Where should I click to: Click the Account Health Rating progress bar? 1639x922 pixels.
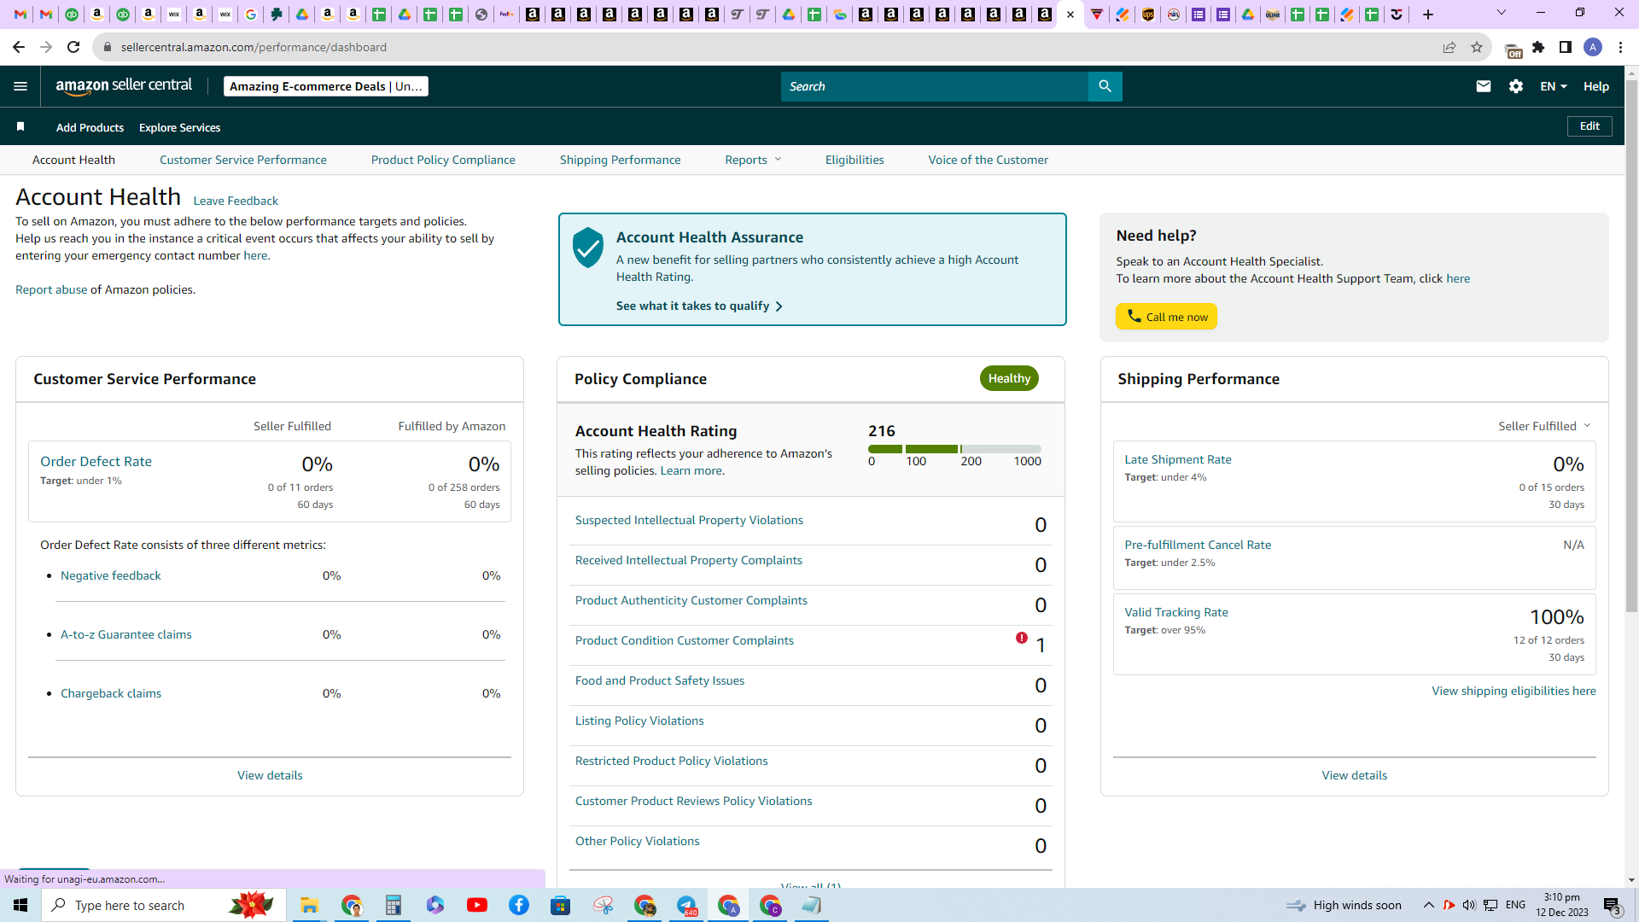954,449
